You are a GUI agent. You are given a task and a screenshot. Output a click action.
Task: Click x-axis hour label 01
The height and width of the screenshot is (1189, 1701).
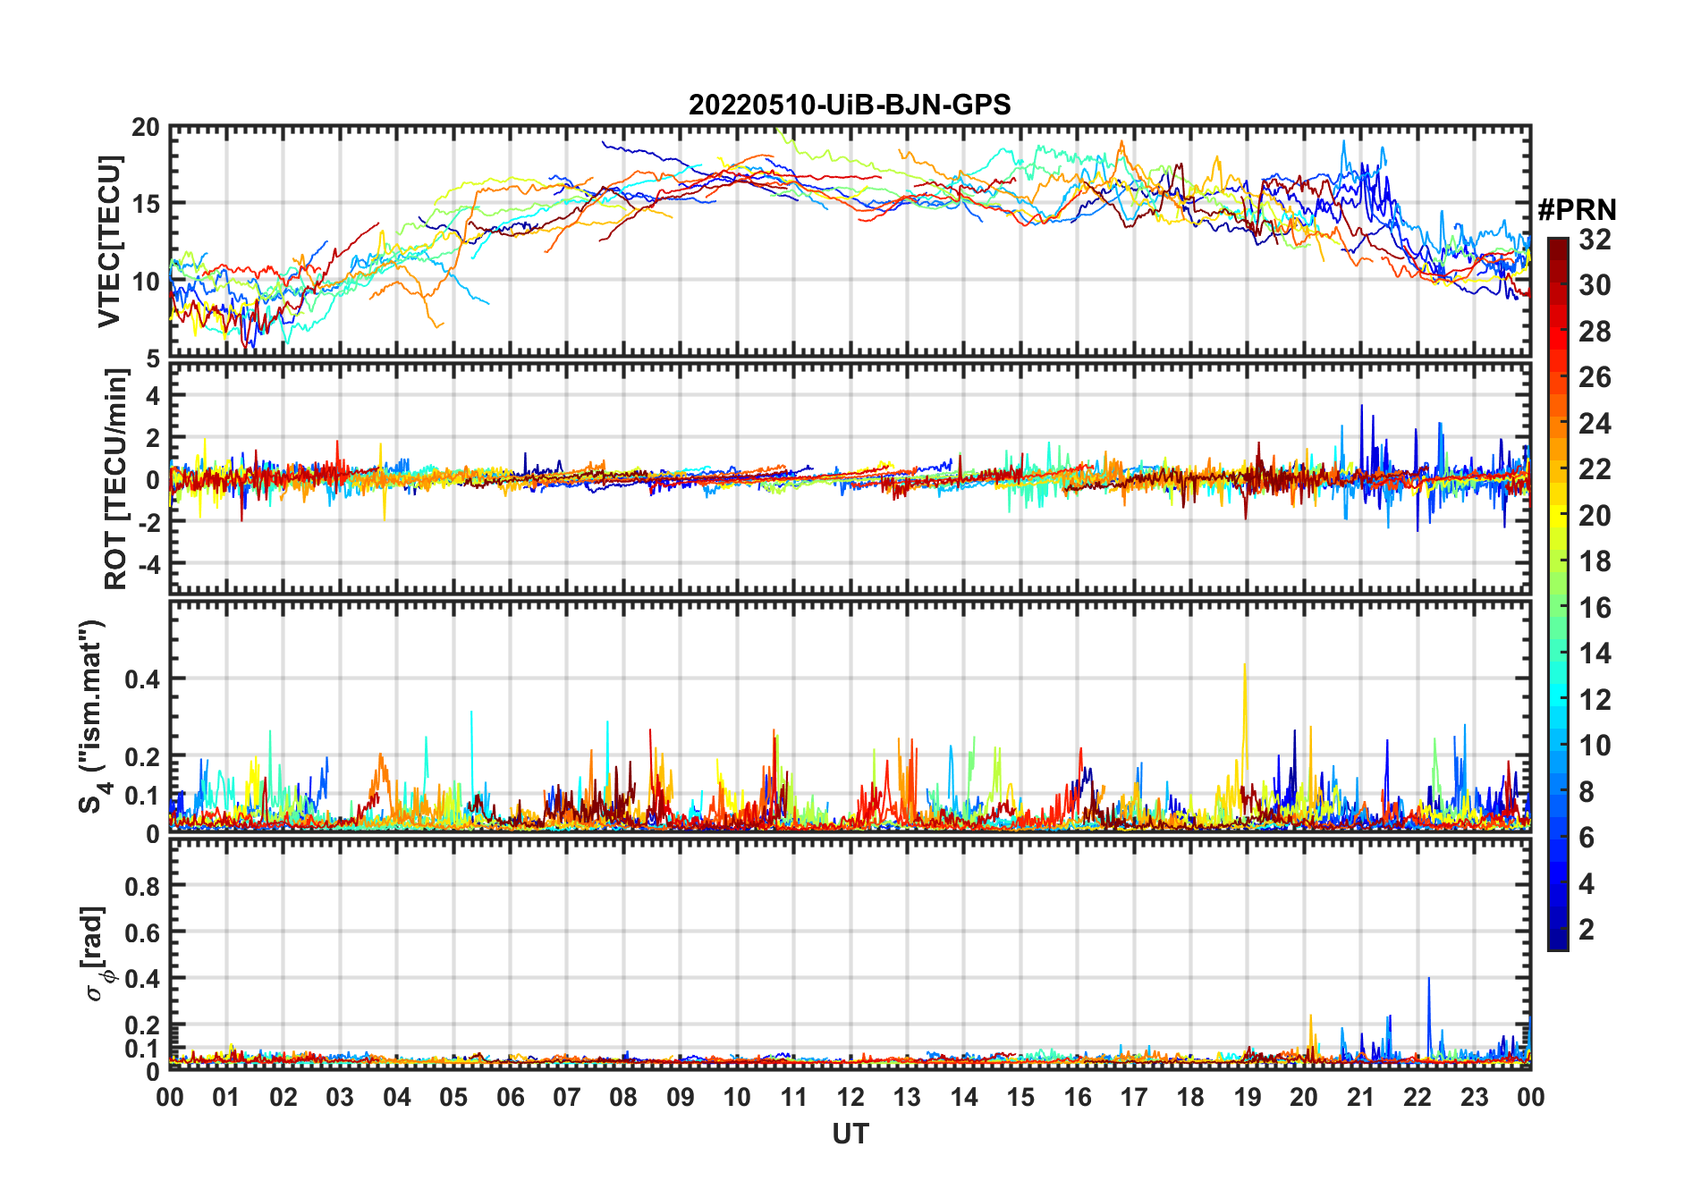click(x=226, y=1098)
